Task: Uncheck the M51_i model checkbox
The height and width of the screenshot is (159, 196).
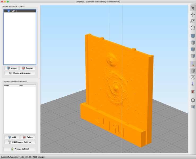Action: pyautogui.click(x=9, y=11)
